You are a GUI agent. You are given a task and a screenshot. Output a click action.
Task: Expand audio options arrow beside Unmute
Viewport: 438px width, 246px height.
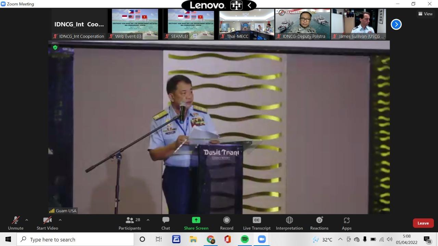point(27,220)
